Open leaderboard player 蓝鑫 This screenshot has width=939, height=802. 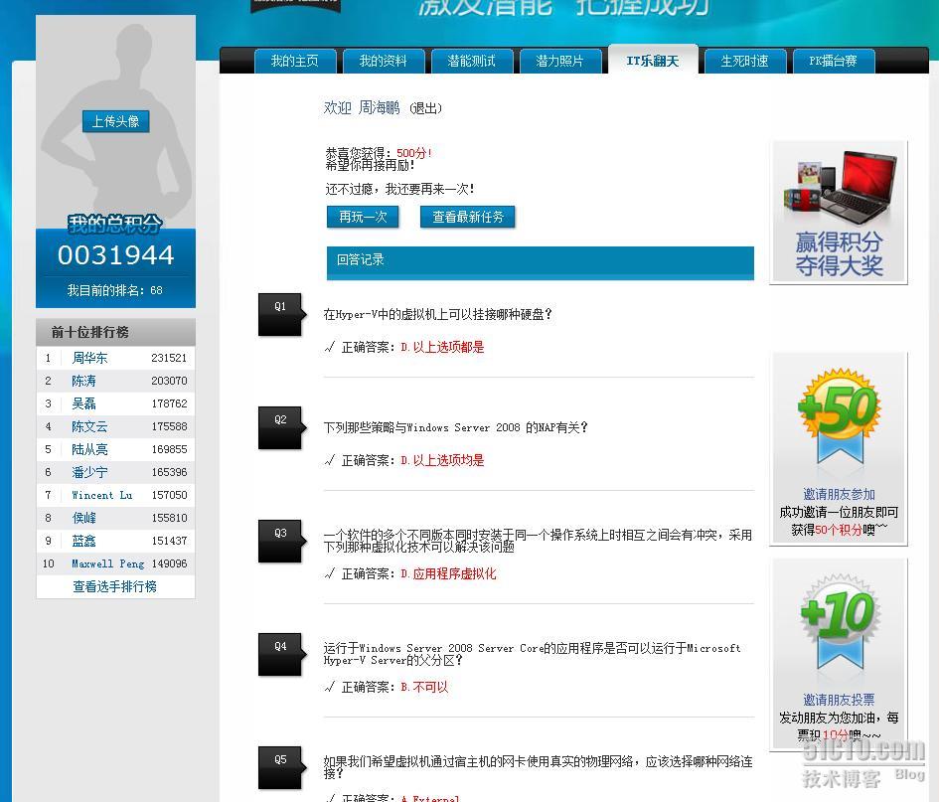point(83,541)
